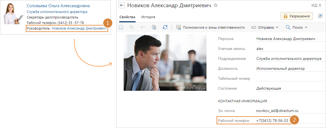The width and height of the screenshot is (326, 128).
Task: Open Полномочия и зоны ответственности
Action: click(210, 27)
